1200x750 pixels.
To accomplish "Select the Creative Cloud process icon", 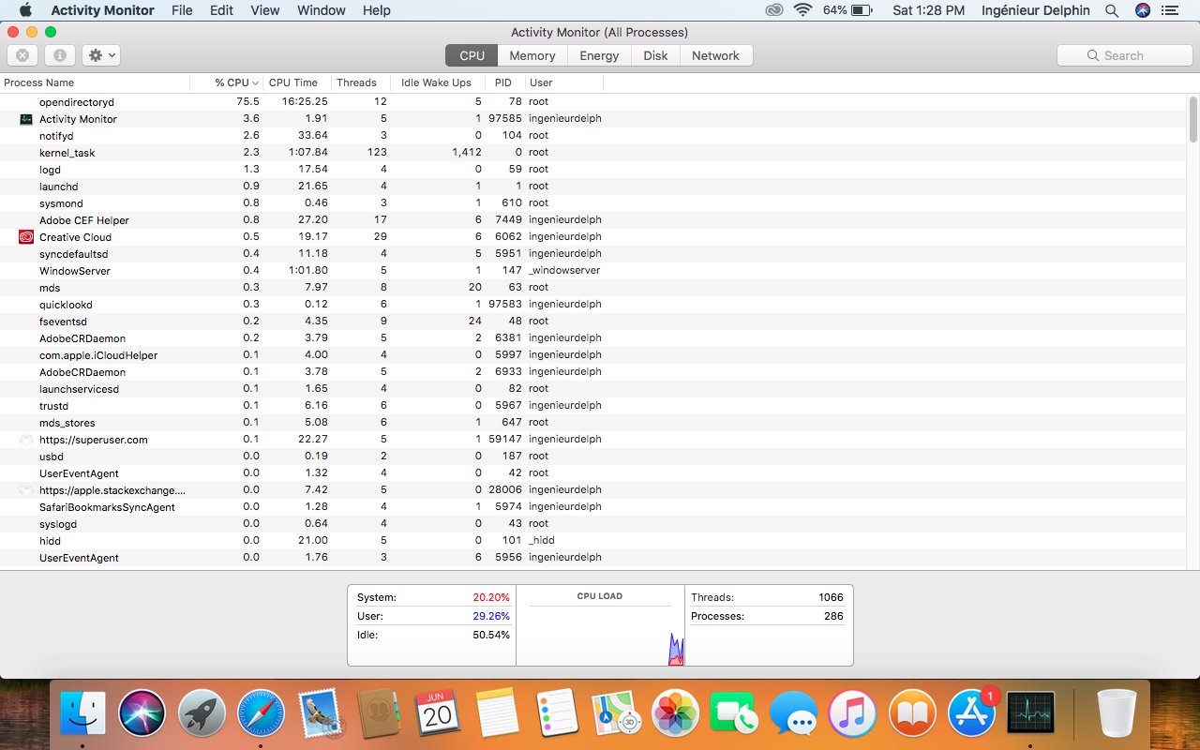I will coord(26,237).
